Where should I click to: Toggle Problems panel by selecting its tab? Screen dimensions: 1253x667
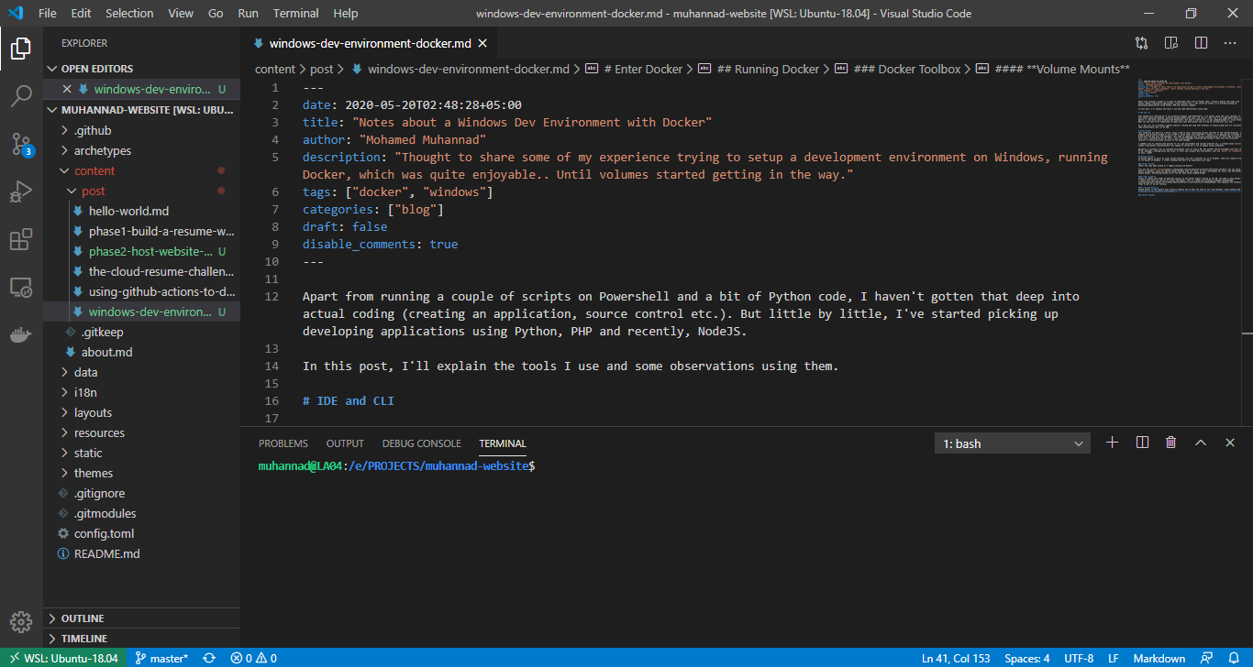(283, 443)
